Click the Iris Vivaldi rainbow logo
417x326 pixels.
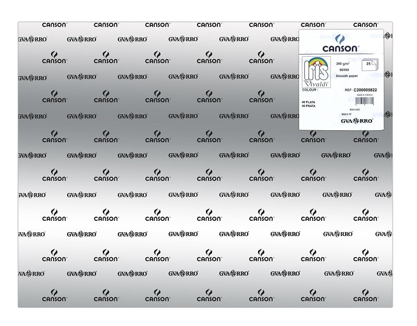[x=316, y=72]
